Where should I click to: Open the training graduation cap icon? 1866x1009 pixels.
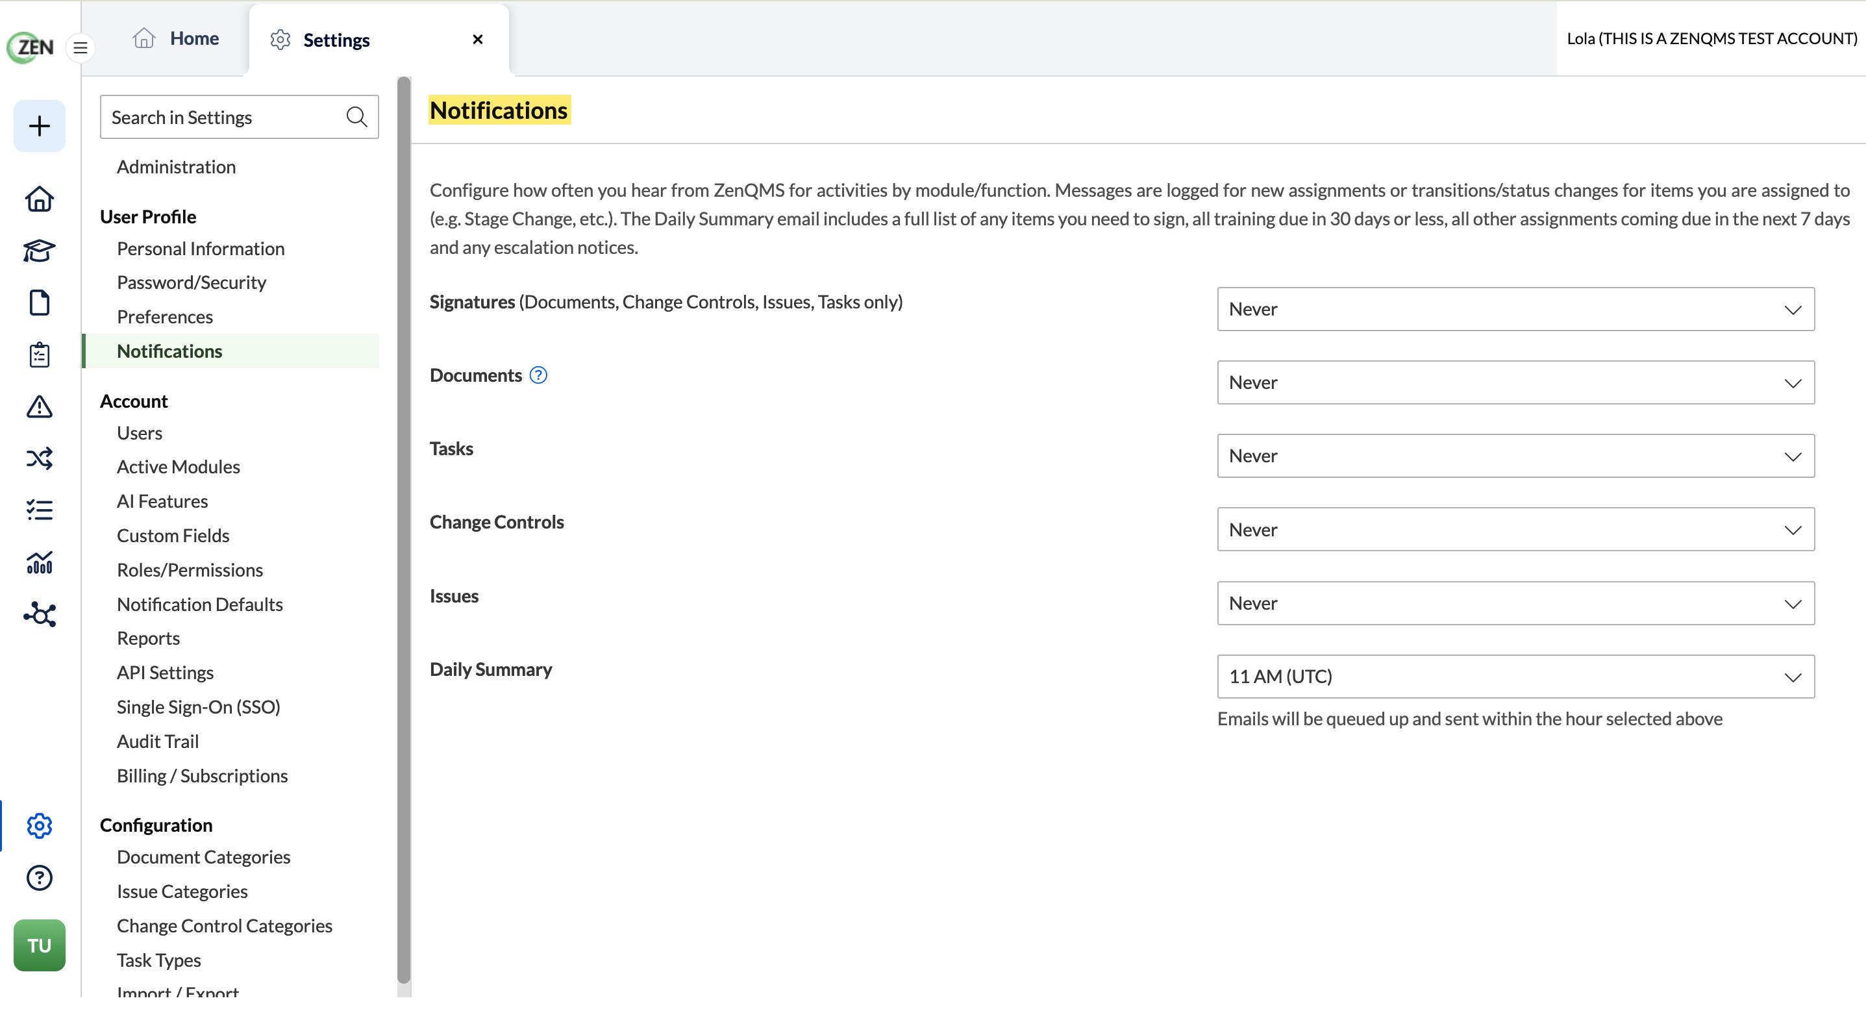click(x=39, y=251)
